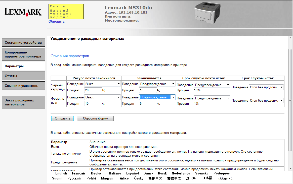This screenshot has height=184, width=293.
Task: Switch language to Magyar
Action: pos(107,178)
